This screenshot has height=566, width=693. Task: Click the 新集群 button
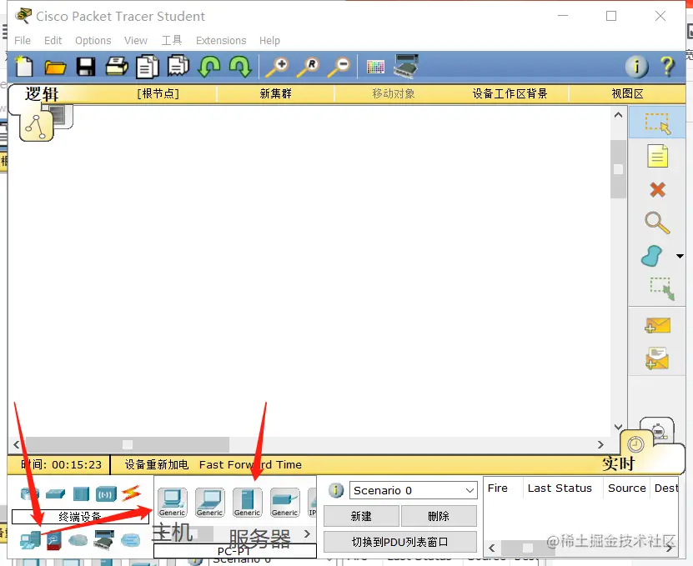tap(276, 93)
